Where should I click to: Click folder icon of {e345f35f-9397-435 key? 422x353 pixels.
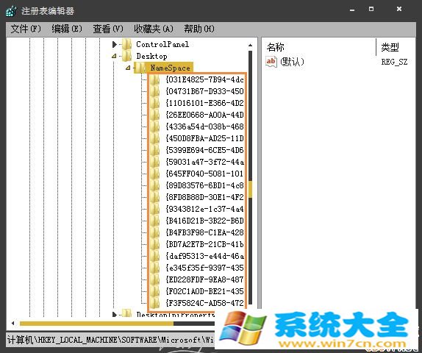[x=154, y=268]
